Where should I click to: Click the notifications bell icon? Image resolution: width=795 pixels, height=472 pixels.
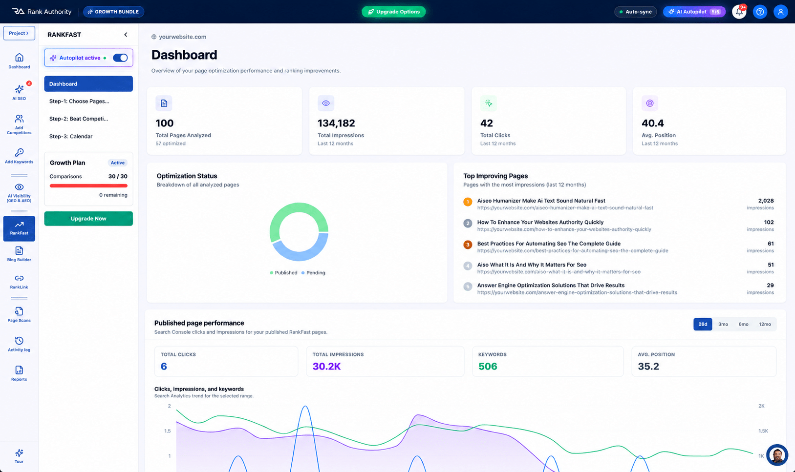[739, 12]
